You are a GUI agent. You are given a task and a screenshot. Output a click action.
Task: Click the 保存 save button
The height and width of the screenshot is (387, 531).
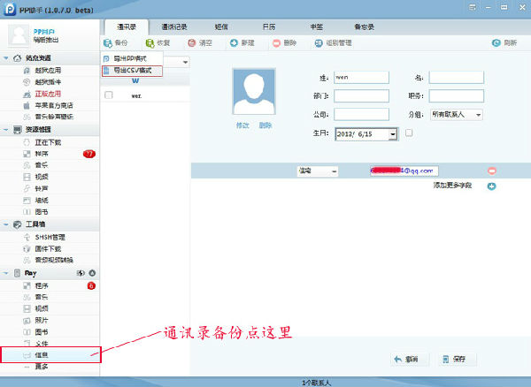coord(458,360)
